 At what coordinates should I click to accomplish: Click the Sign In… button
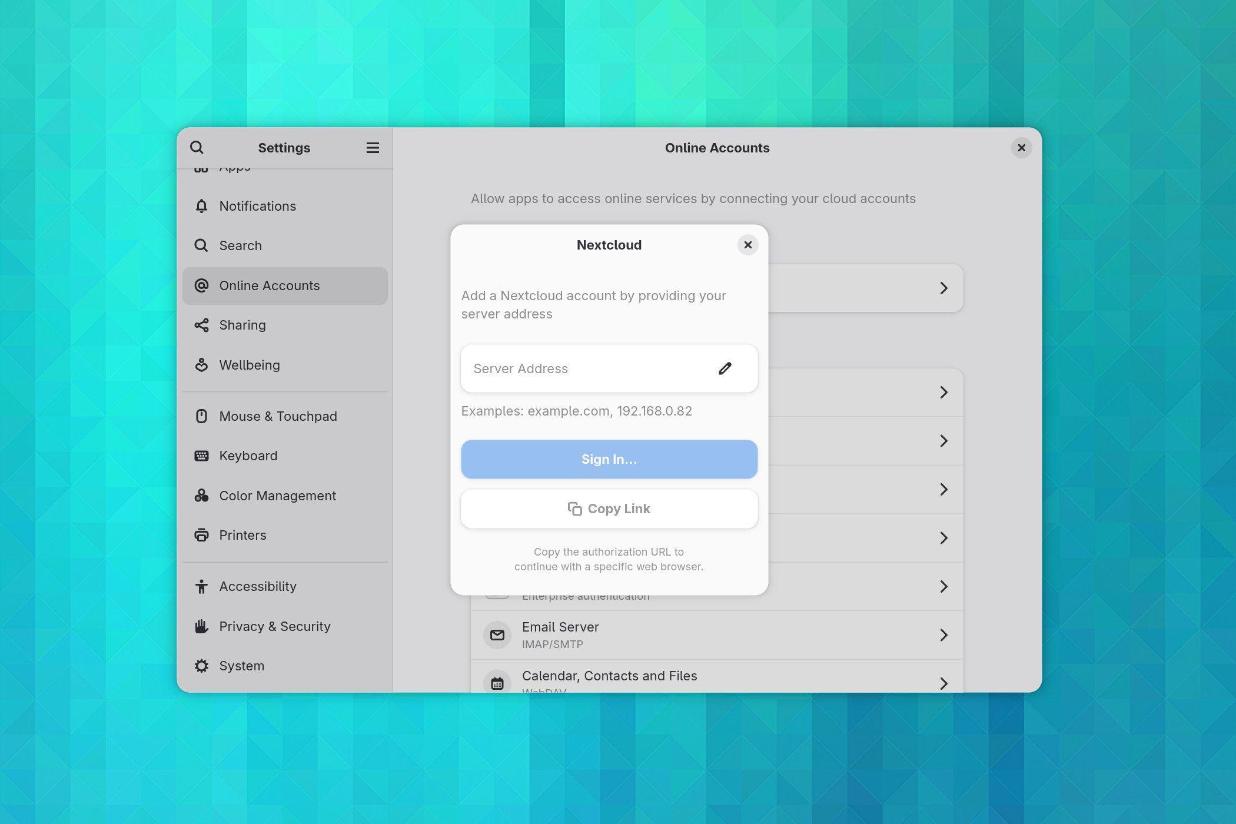click(x=609, y=459)
